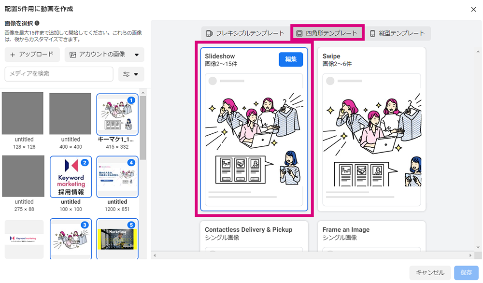The height and width of the screenshot is (283, 483).
Task: Click the アップロード upload button
Action: pyautogui.click(x=32, y=55)
